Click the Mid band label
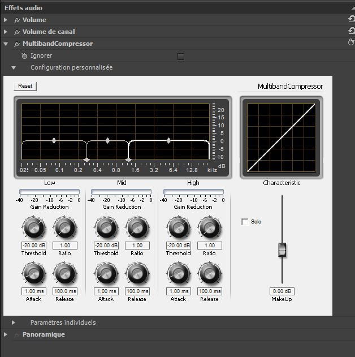Image resolution: width=355 pixels, height=357 pixels. click(122, 183)
